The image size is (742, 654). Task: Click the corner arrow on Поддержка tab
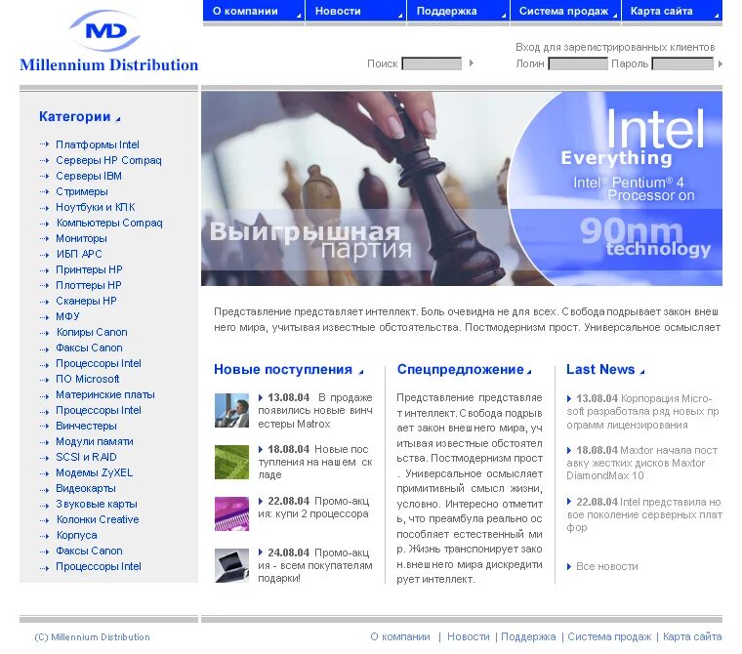coord(504,16)
